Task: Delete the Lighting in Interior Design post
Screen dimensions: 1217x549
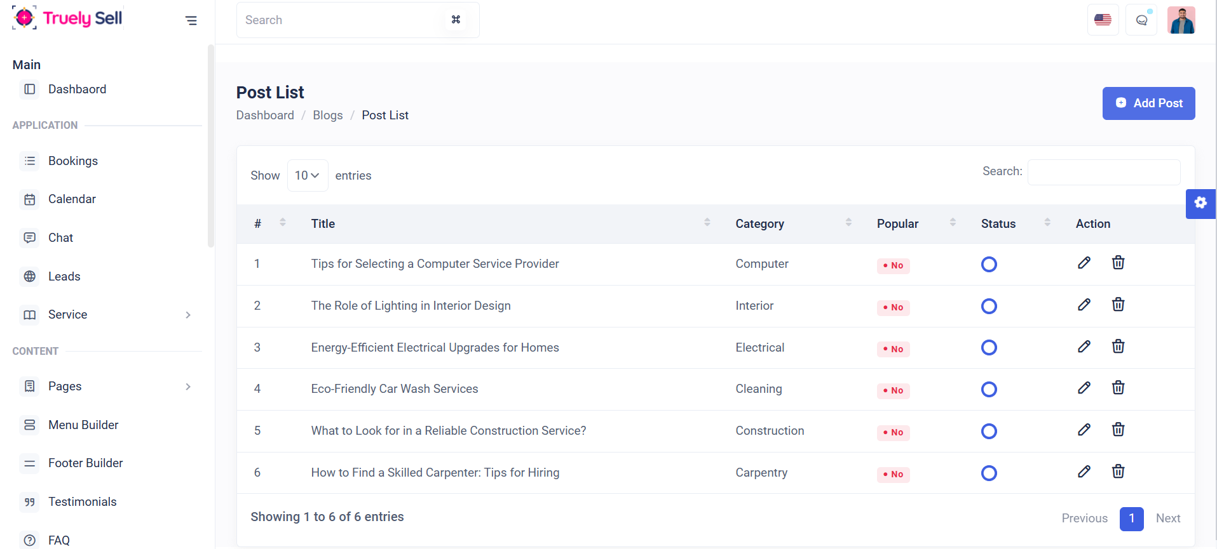Action: (1118, 305)
